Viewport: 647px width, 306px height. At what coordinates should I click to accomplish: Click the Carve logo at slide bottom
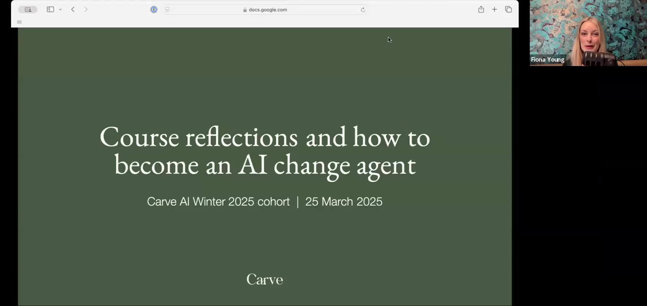coord(265,279)
